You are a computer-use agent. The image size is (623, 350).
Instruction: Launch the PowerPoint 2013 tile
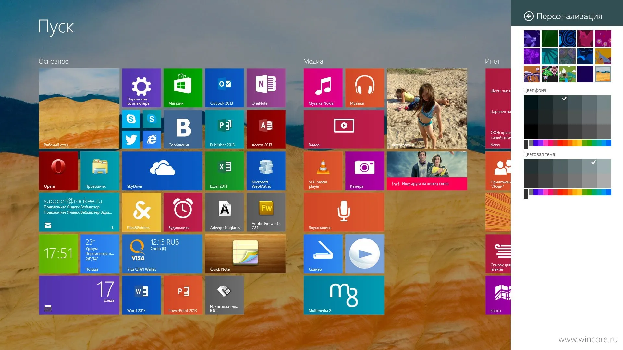183,295
